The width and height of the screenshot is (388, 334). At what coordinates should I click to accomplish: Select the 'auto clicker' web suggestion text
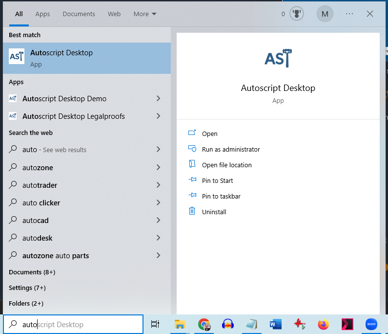(x=41, y=203)
